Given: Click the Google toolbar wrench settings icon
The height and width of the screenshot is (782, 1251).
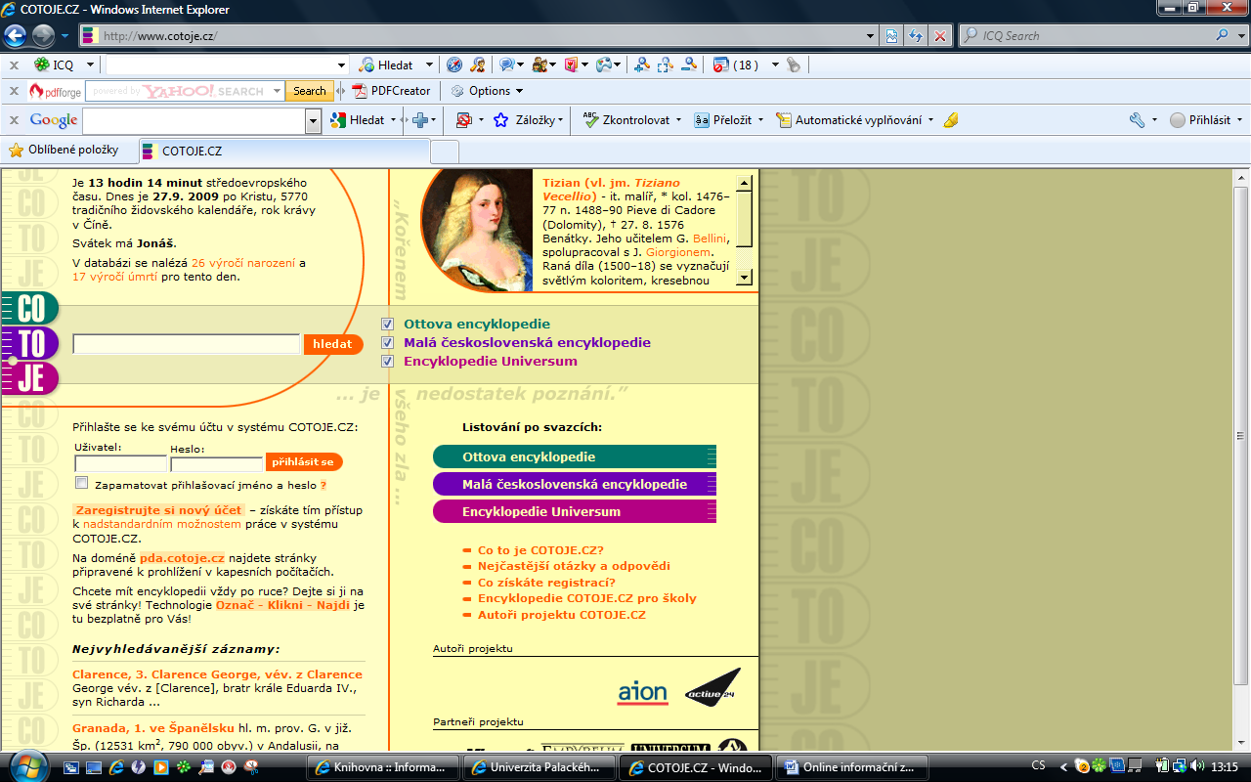Looking at the screenshot, I should [1137, 120].
